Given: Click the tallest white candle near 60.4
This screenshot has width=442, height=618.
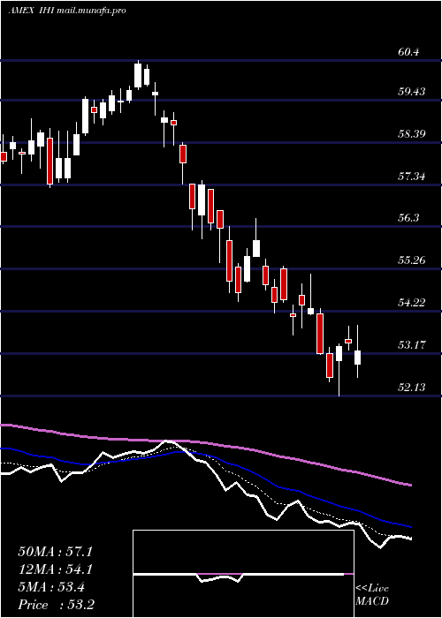Looking at the screenshot, I should pos(138,75).
